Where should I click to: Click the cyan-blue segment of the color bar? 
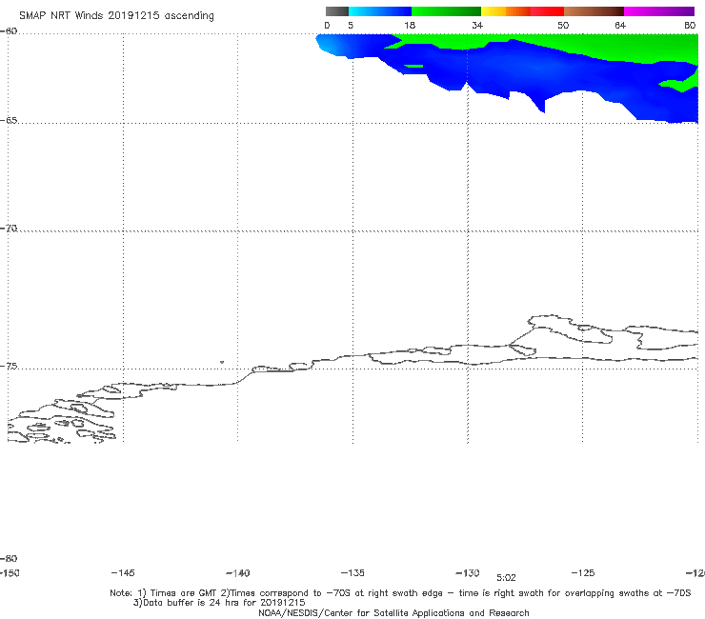(x=380, y=11)
